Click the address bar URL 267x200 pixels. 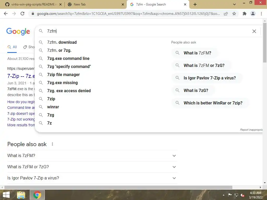coord(128,14)
